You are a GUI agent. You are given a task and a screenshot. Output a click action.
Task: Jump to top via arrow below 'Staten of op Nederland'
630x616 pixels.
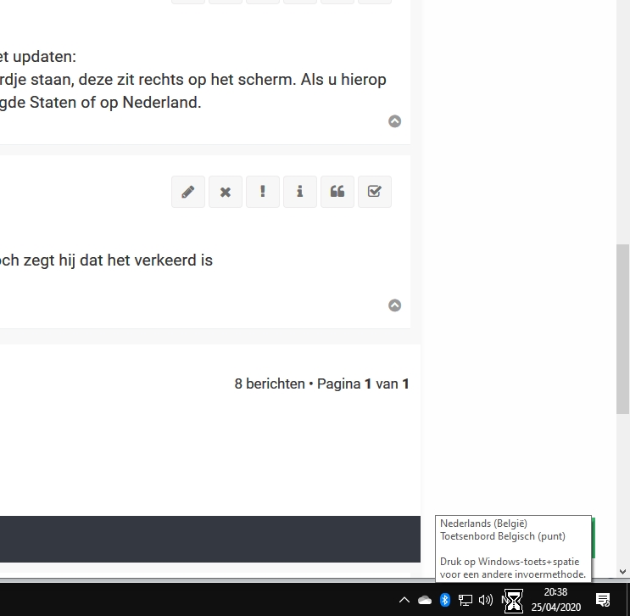pyautogui.click(x=394, y=121)
